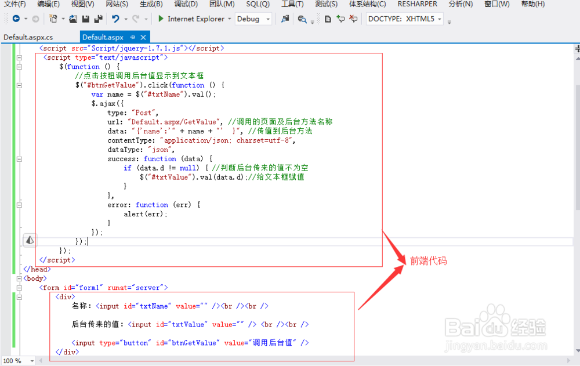Click the greyed-out Navigate Forward icon
This screenshot has height=366, width=580.
[x=35, y=19]
